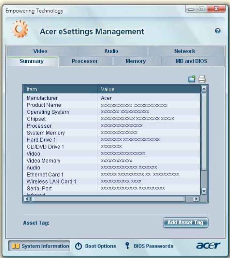Image resolution: width=230 pixels, height=258 pixels.
Task: Select the Chipset row
Action: (x=112, y=119)
